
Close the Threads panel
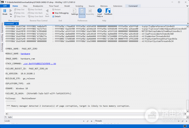pos(186,121)
